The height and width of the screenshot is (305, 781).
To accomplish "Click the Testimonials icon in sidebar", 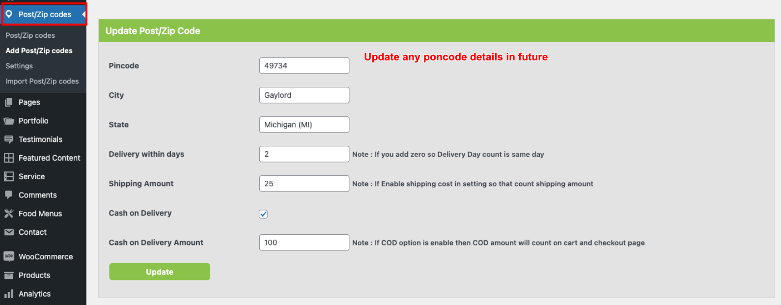I will [x=9, y=139].
